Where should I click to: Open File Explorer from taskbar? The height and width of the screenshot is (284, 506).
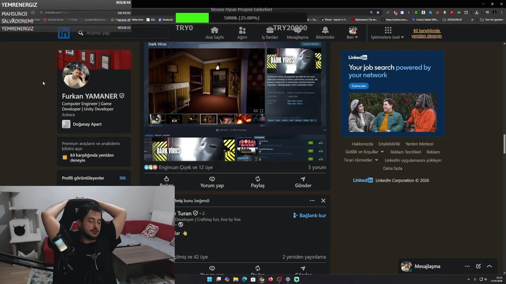point(236,279)
